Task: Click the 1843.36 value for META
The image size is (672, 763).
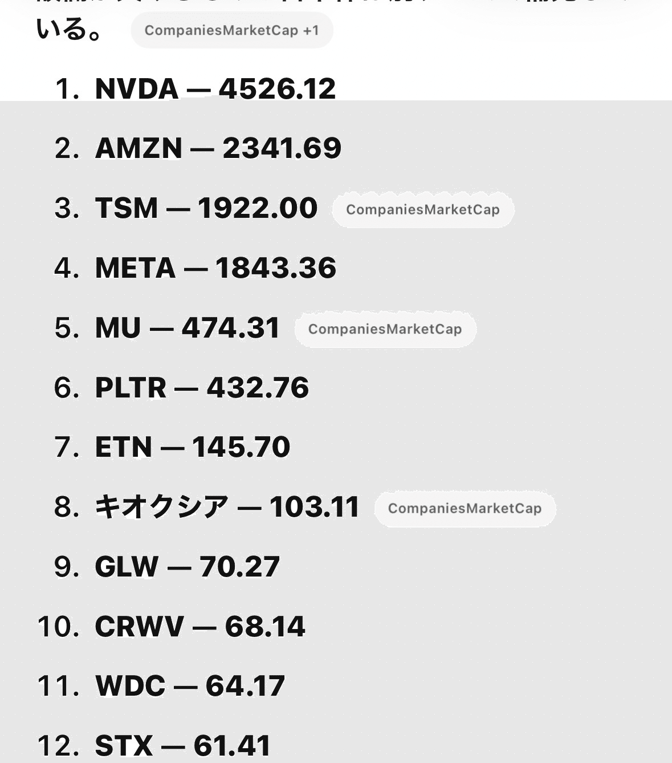Action: pyautogui.click(x=276, y=268)
